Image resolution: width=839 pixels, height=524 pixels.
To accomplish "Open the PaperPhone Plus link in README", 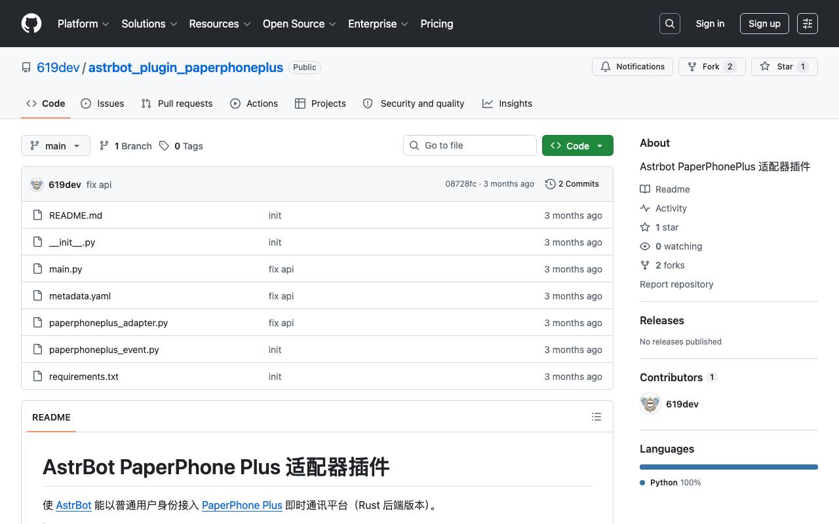I will point(242,505).
